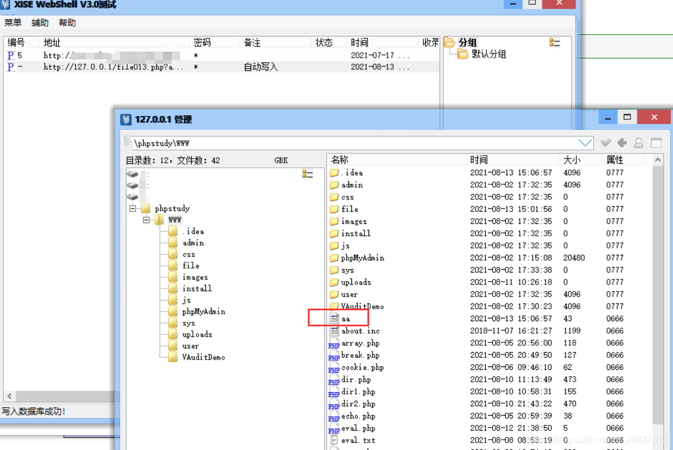This screenshot has height=450, width=673.
Task: Select dir1.php PHP file icon
Action: (334, 392)
